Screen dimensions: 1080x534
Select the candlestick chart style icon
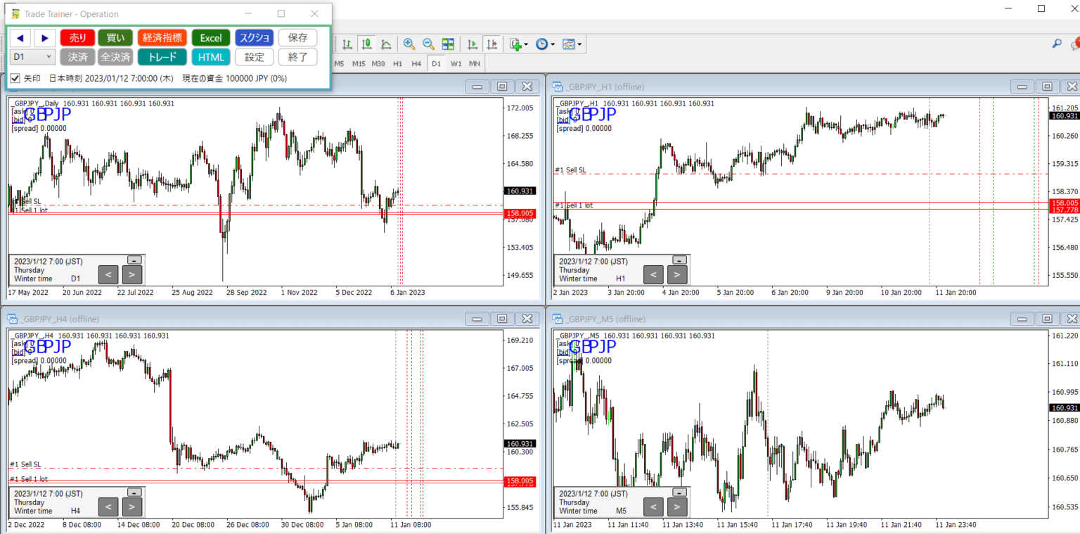pos(366,44)
